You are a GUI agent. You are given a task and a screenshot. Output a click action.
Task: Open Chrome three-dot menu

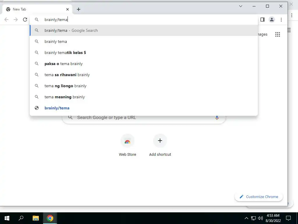click(x=281, y=20)
